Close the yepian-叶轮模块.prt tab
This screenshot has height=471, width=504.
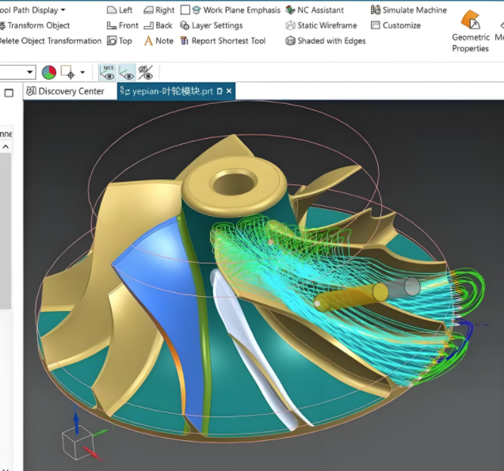pyautogui.click(x=229, y=92)
